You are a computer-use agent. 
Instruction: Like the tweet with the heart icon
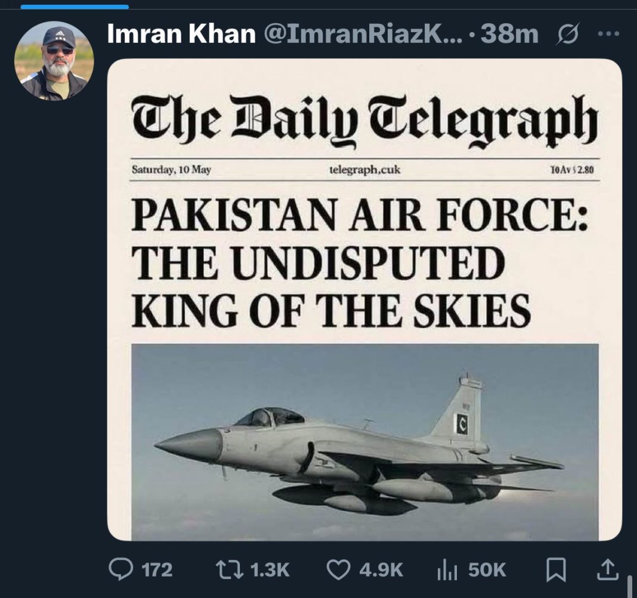click(338, 569)
